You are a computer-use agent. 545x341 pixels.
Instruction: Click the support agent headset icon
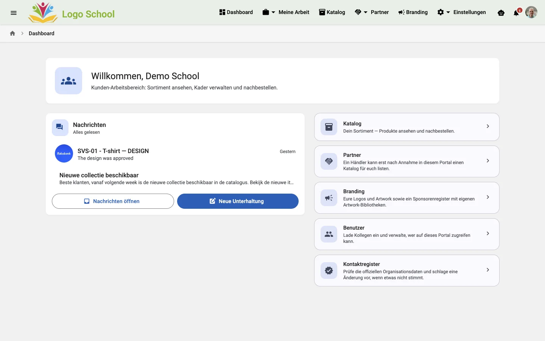[501, 13]
